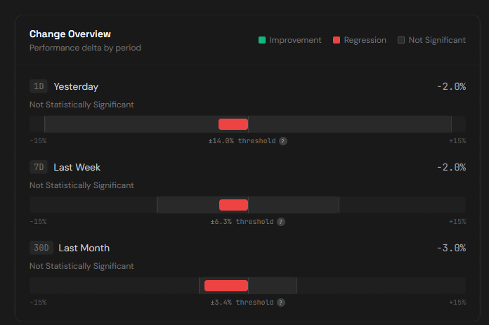The image size is (489, 325).
Task: Click the help icon beside ±6.3% threshold
Action: pyautogui.click(x=281, y=222)
